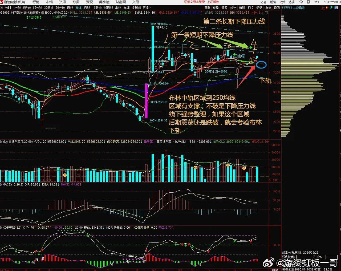This screenshot has height=271, width=341.
Task: Click the blue picture icon in right panel header
Action: point(336,7)
